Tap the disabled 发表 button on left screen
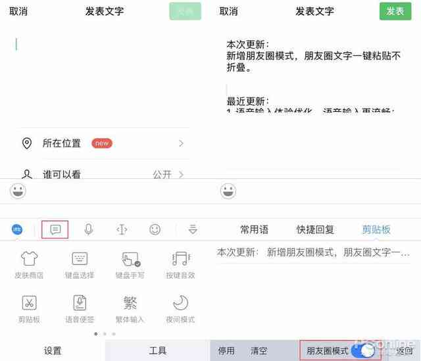Image resolution: width=421 pixels, height=361 pixels. [x=185, y=11]
